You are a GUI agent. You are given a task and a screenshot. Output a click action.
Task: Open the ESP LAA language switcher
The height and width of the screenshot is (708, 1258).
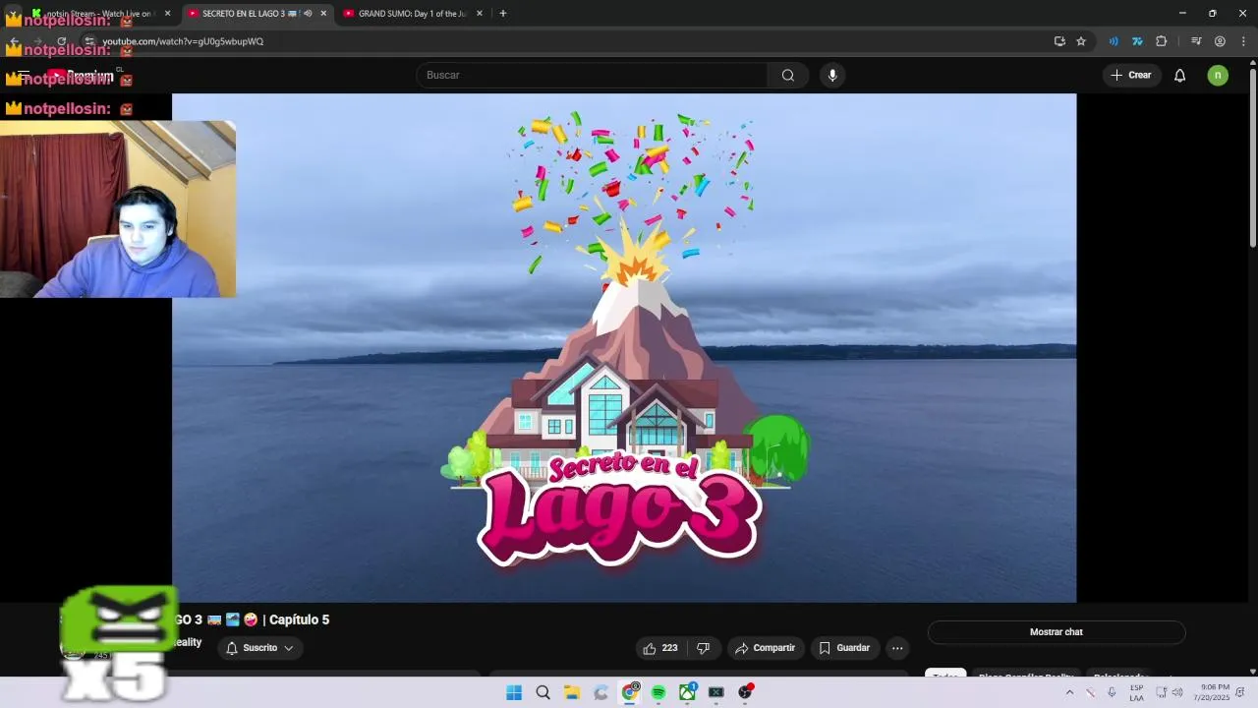coord(1136,692)
